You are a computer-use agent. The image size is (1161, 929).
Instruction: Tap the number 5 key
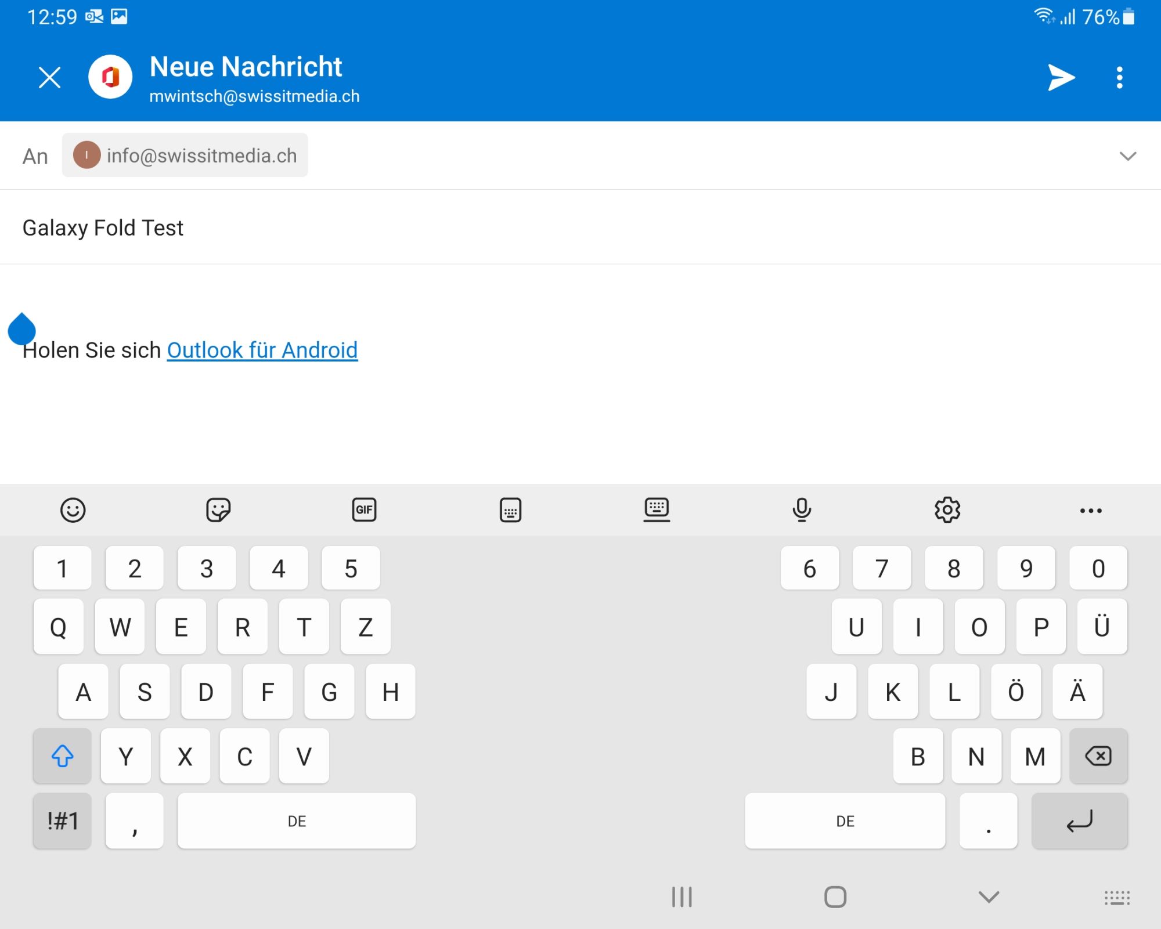351,568
